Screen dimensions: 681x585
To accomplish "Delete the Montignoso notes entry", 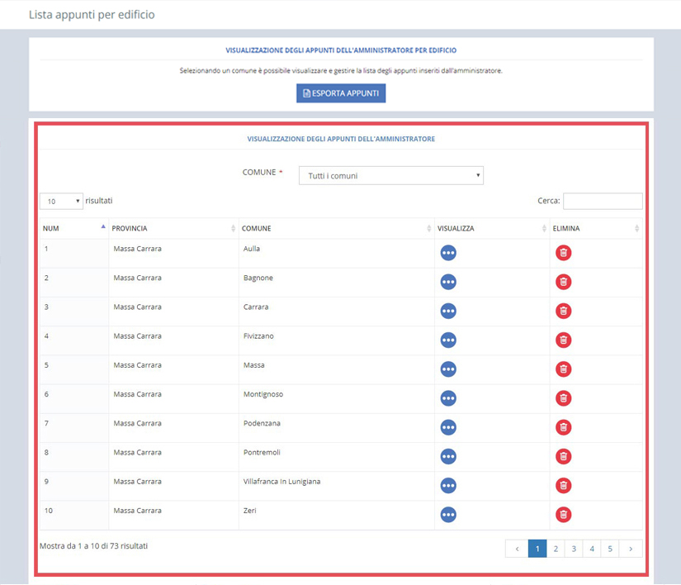I will tap(563, 398).
